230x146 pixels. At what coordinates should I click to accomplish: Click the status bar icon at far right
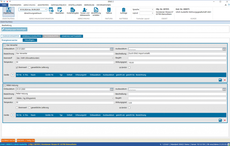coord(229,144)
